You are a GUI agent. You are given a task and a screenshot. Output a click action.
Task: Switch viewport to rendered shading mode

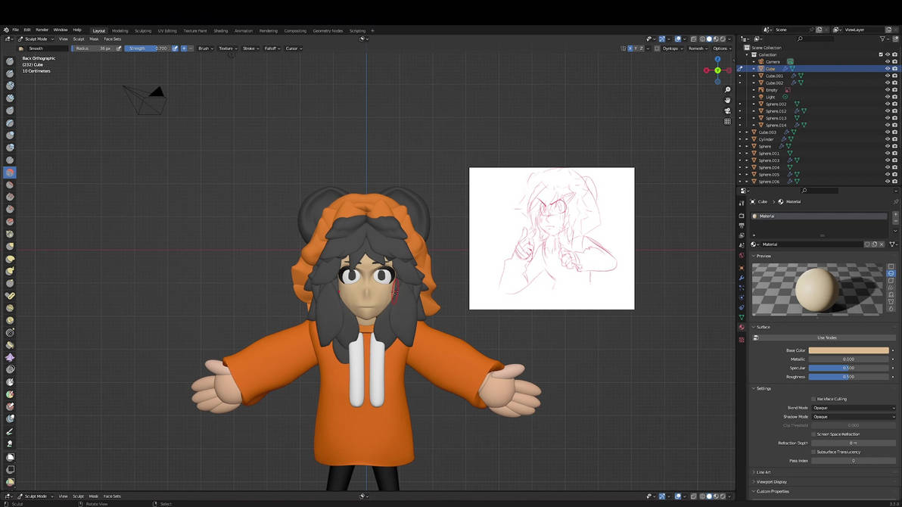[x=723, y=39]
